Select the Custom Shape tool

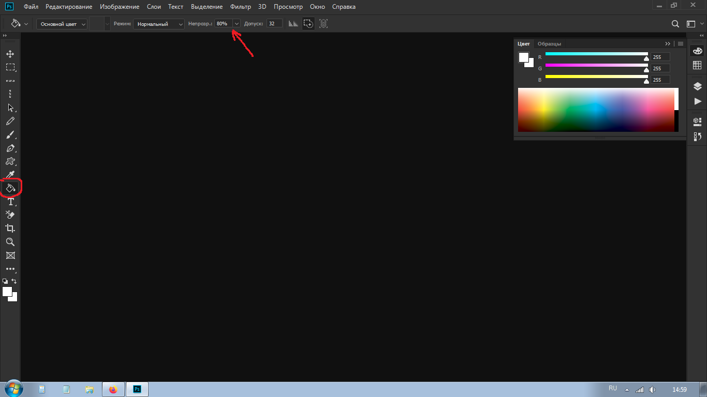pos(10,161)
